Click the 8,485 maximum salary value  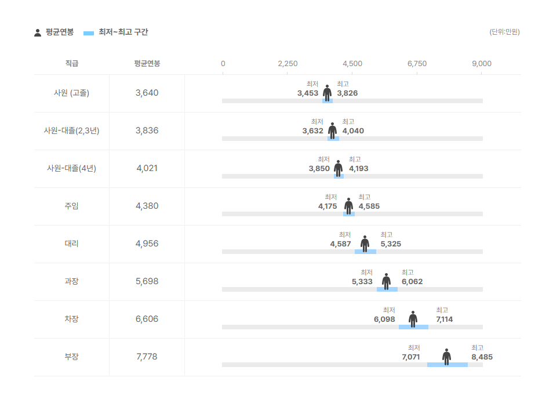point(482,357)
